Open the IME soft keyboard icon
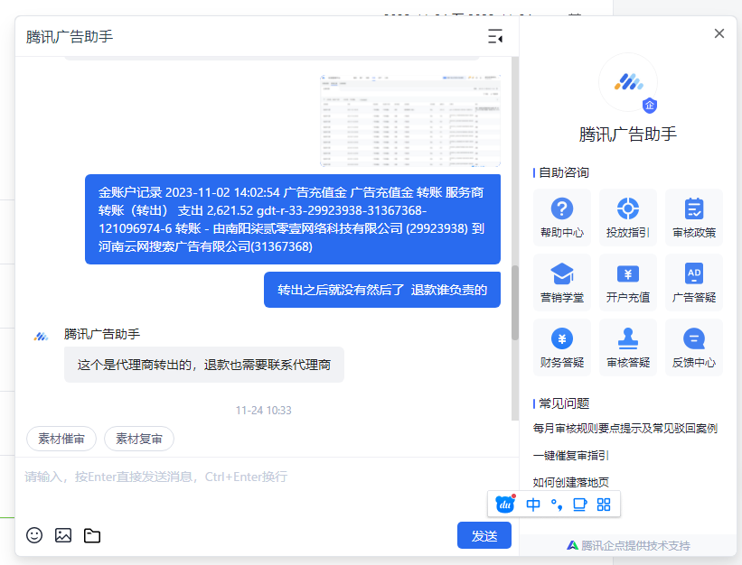 [579, 505]
